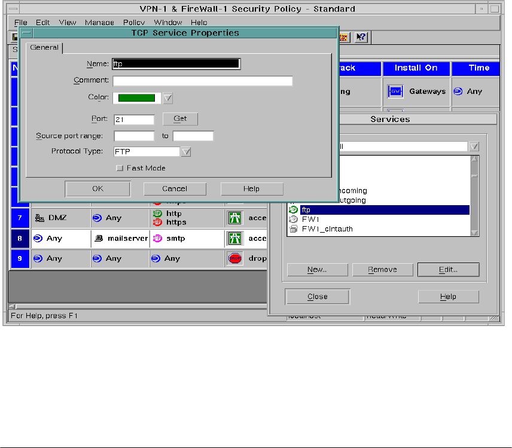The height and width of the screenshot is (448, 512).
Task: Click the context help arrow toolbar icon
Action: pyautogui.click(x=361, y=37)
